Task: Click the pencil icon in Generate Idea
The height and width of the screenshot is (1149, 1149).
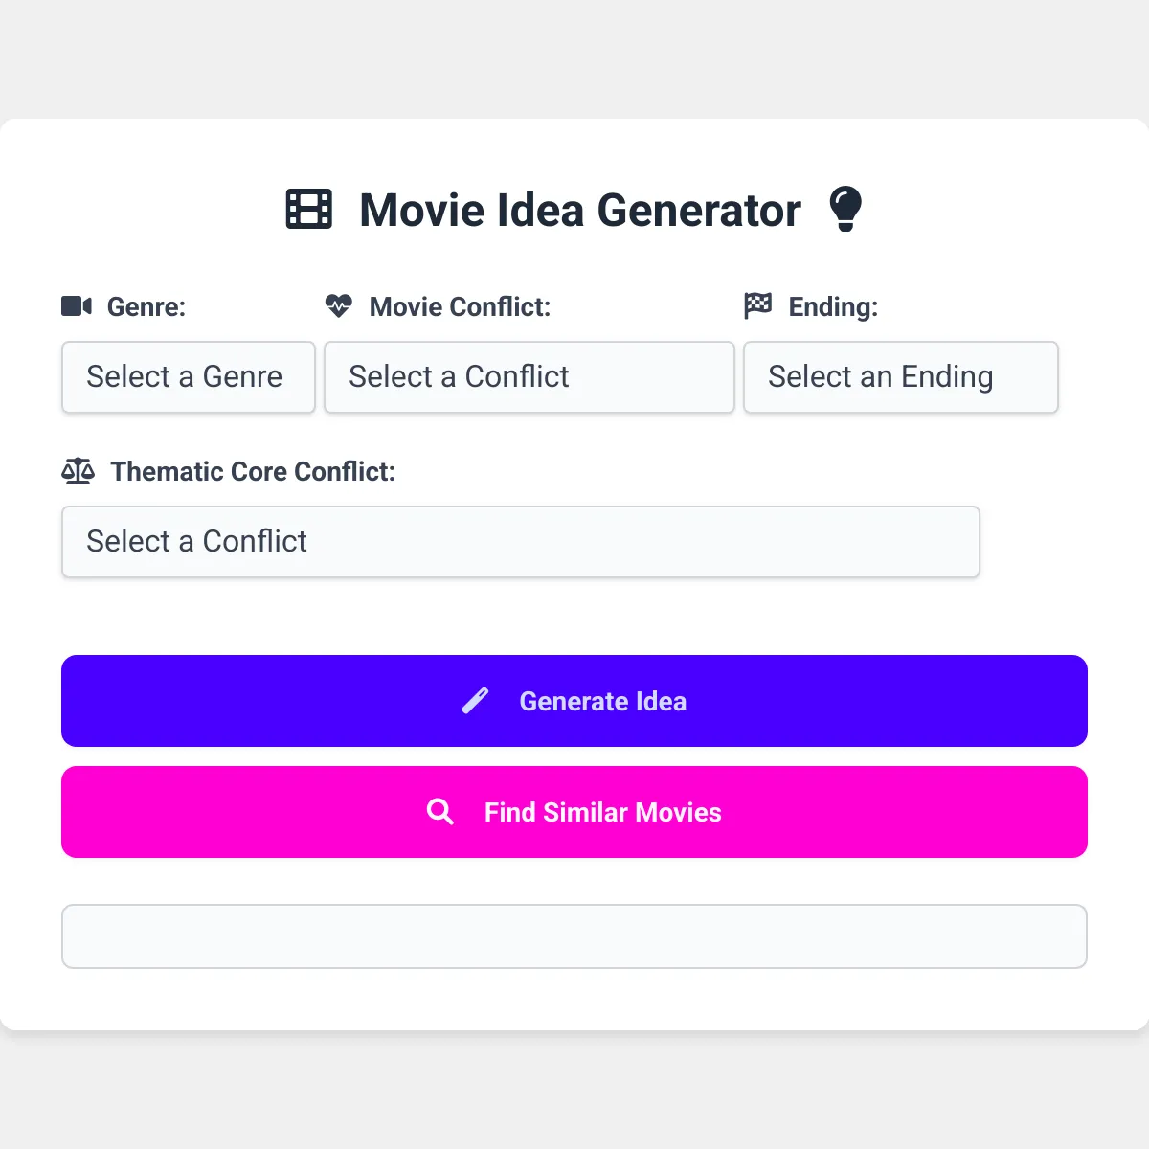Action: click(475, 701)
